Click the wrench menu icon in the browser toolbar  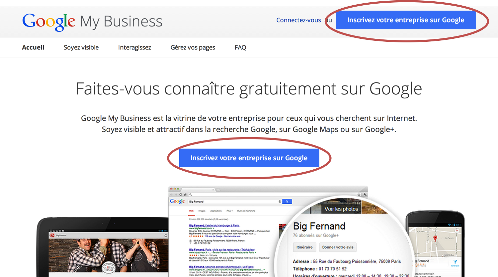pos(365,194)
